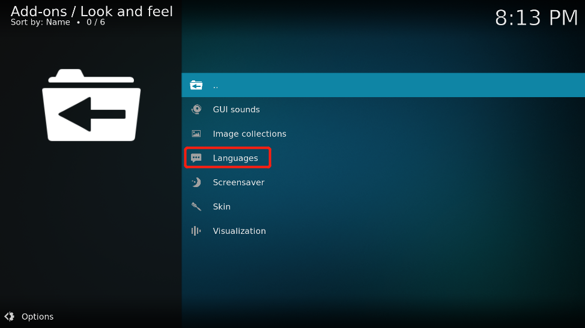This screenshot has width=585, height=328.
Task: Click the GUI sounds speaker icon
Action: pyautogui.click(x=196, y=109)
